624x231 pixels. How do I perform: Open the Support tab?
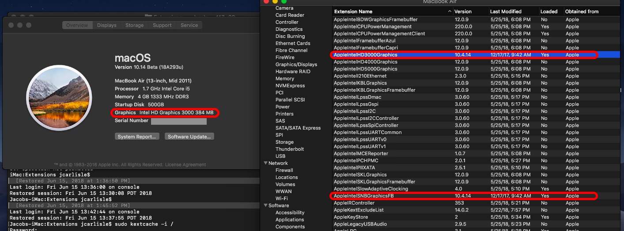(x=162, y=25)
